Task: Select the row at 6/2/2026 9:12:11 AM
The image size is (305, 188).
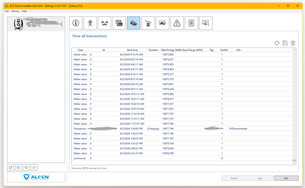Action: point(182,74)
